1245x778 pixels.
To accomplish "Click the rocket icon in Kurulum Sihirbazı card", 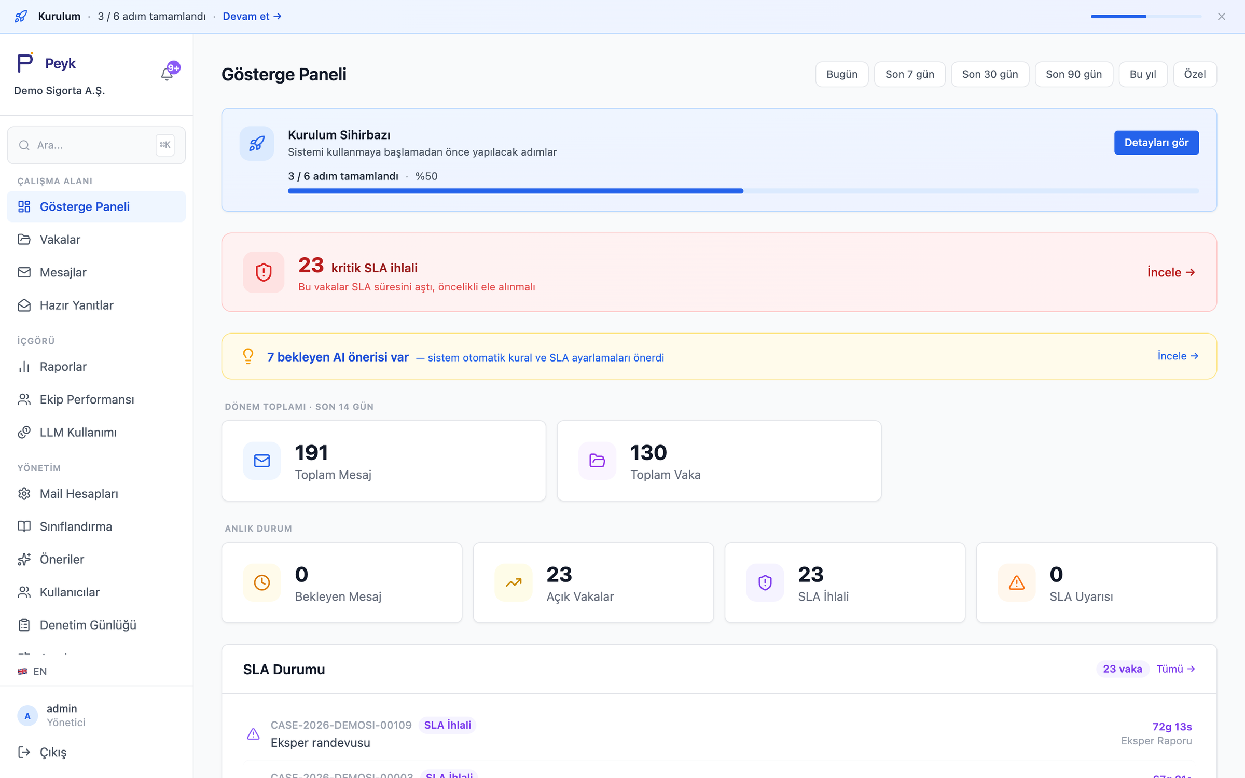I will coord(257,144).
